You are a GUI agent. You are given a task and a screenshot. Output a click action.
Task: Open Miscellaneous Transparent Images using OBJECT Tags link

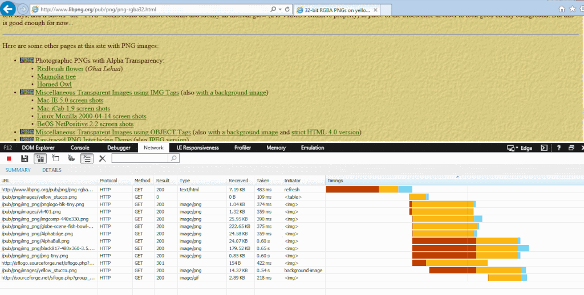(113, 133)
